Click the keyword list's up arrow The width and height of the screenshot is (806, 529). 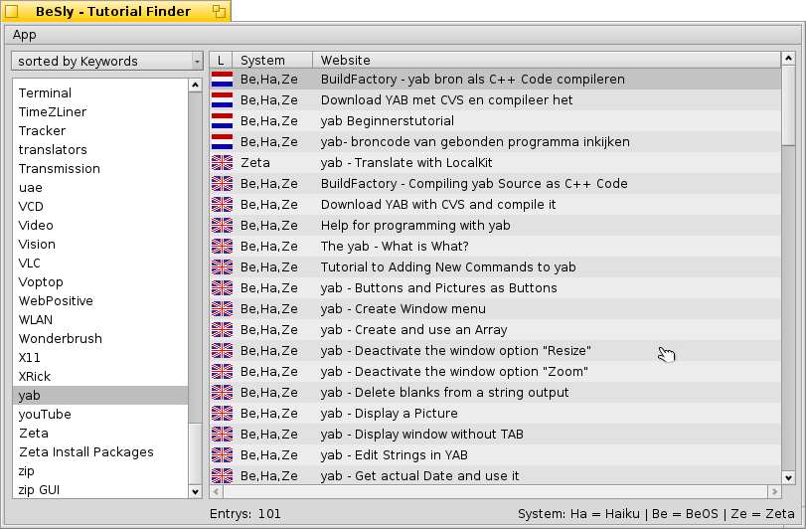(x=196, y=85)
